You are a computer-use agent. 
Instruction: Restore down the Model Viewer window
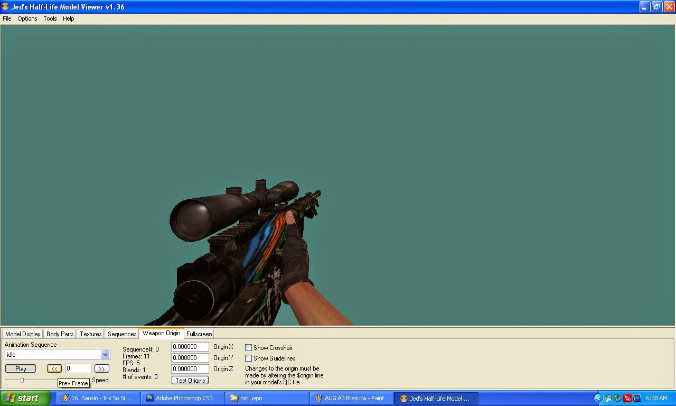[x=657, y=7]
